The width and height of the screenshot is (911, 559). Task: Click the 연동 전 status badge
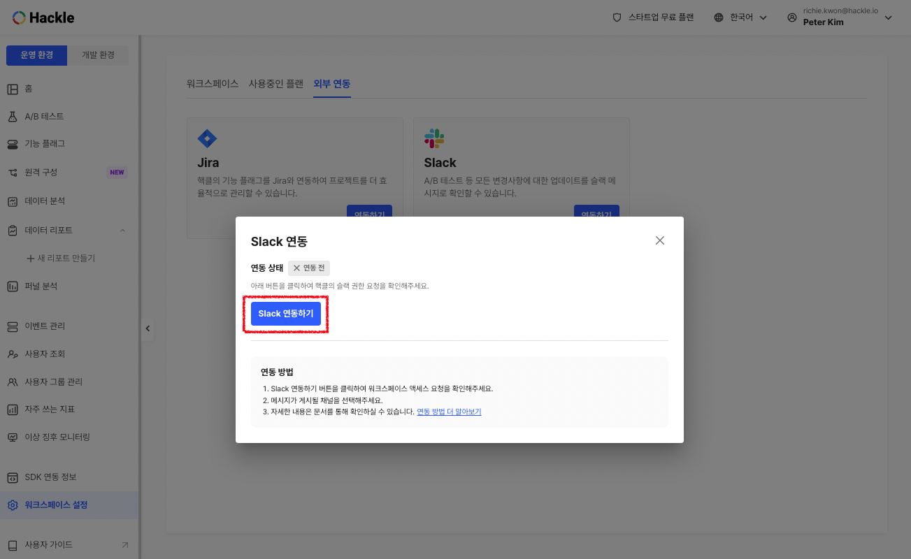(x=309, y=268)
